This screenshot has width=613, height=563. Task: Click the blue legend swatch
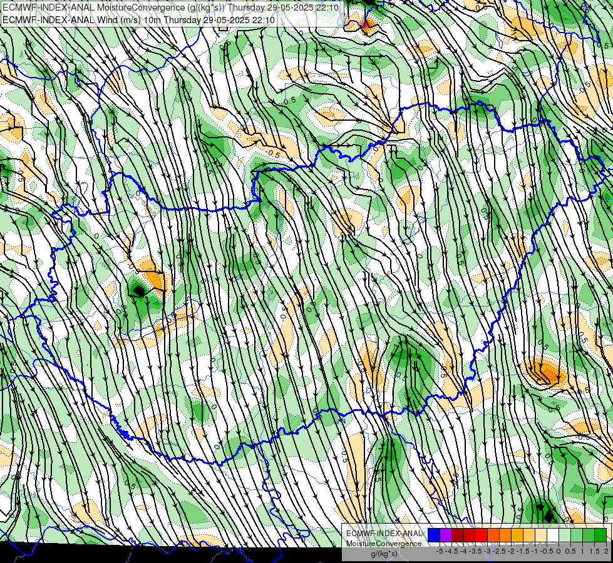pos(434,535)
